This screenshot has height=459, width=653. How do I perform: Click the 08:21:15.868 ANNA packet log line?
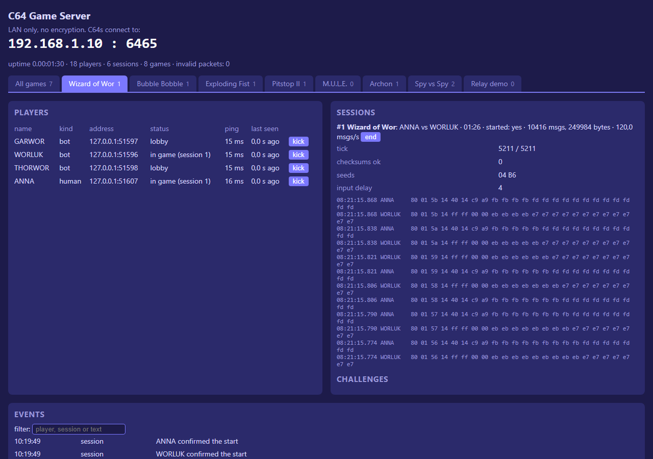(x=483, y=203)
